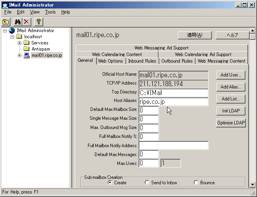Switch to the Web Messaging Content tab
Image resolution: width=257 pixels, height=197 pixels.
(x=221, y=61)
